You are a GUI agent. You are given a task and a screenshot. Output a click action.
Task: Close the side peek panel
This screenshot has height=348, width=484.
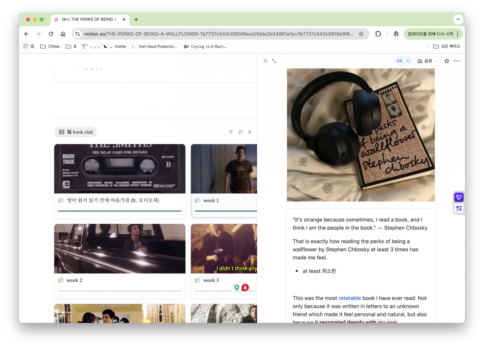[x=265, y=61]
